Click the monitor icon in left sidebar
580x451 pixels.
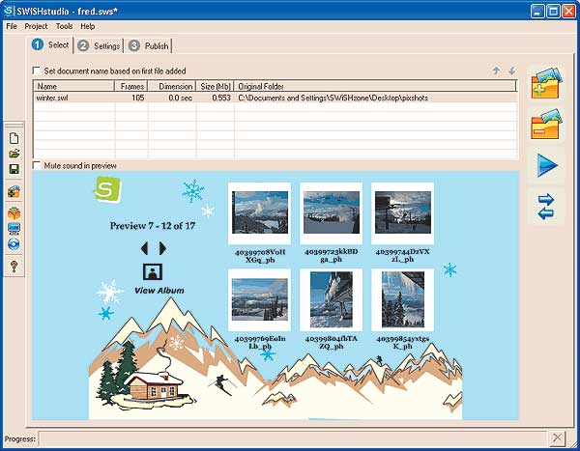tap(14, 229)
